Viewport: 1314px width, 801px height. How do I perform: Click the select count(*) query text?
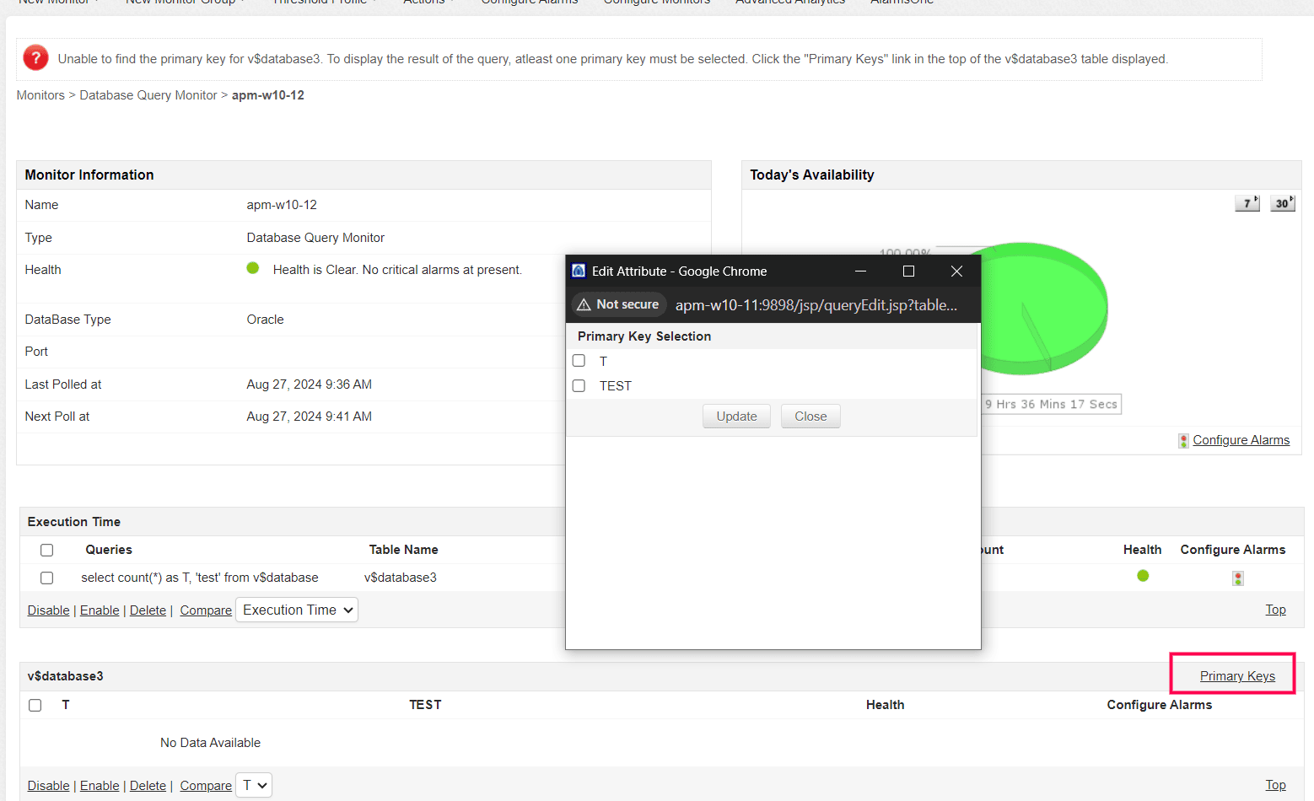(200, 578)
